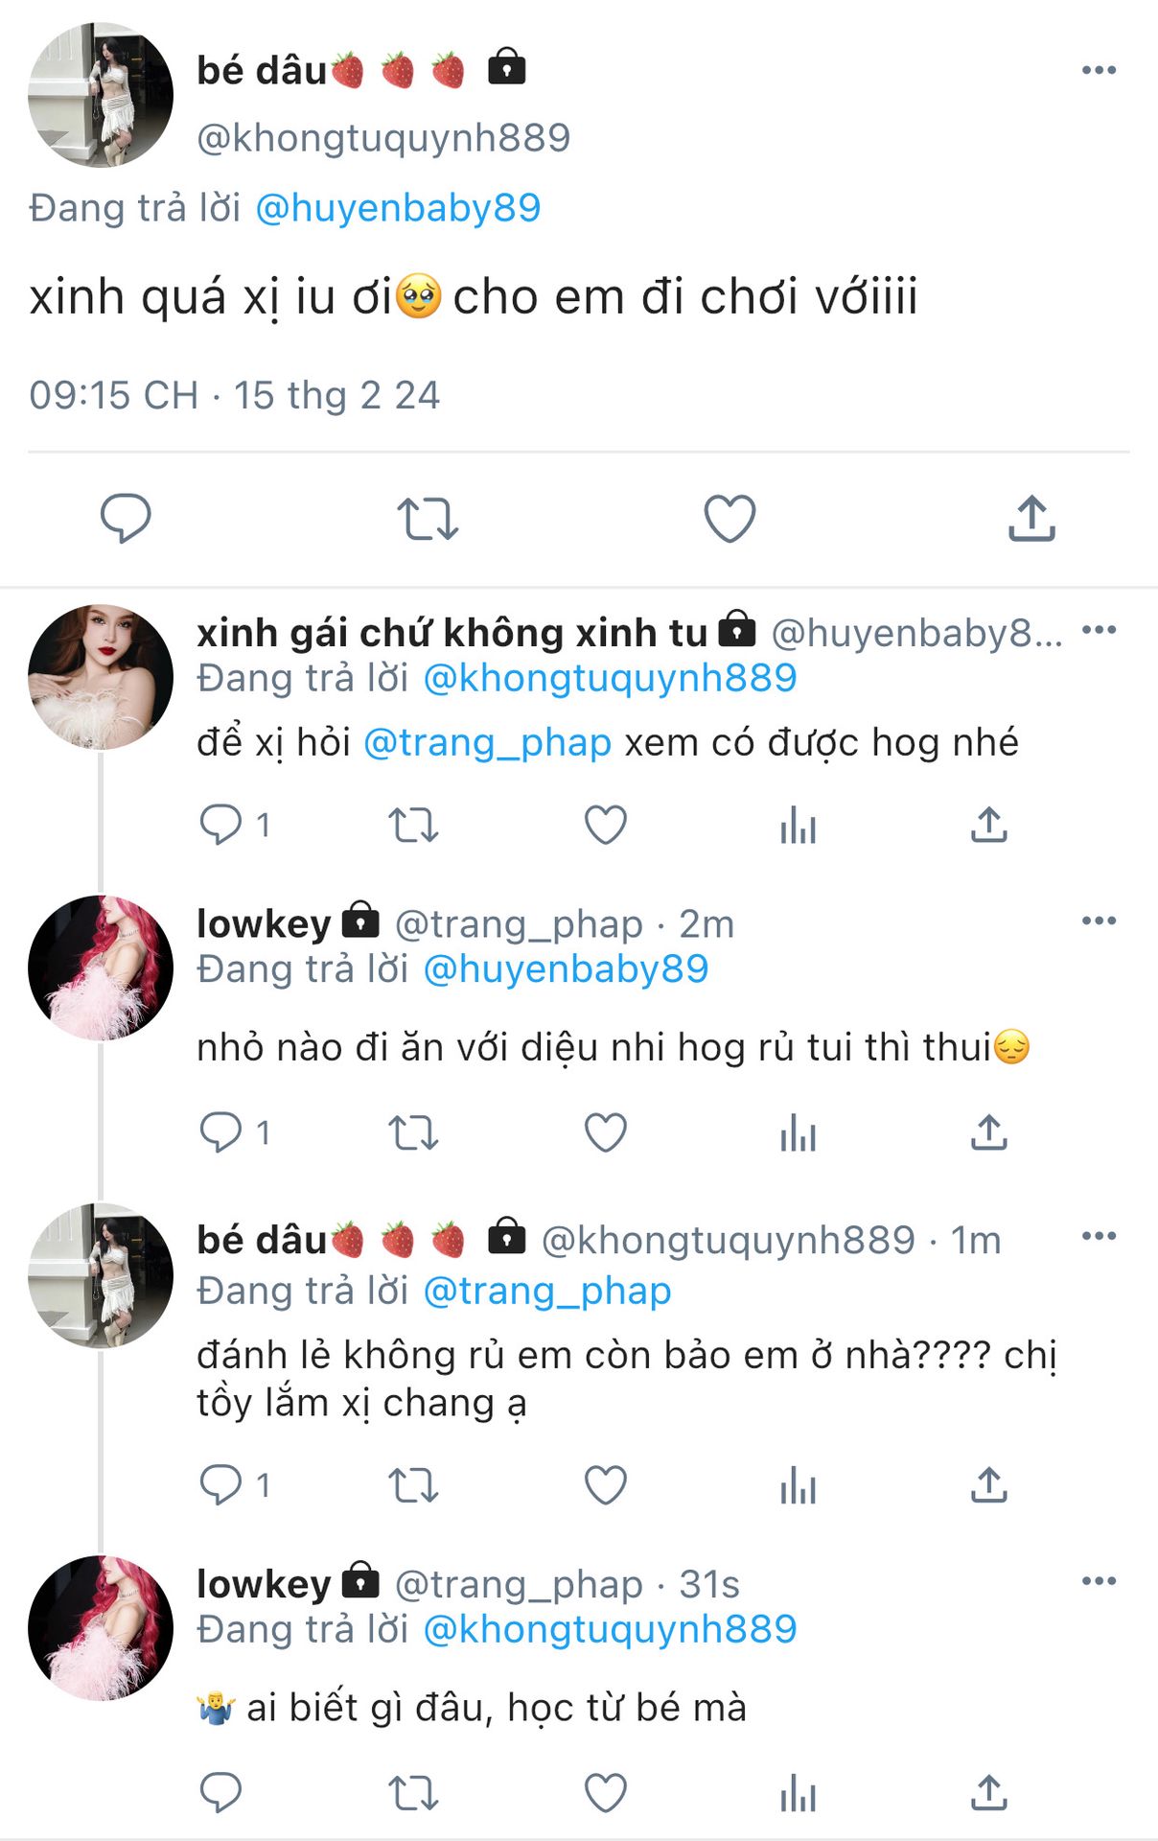This screenshot has height=1841, width=1158.
Task: Retweet the reply 'đánh lẻ không rủ em'
Action: pos(413,1485)
